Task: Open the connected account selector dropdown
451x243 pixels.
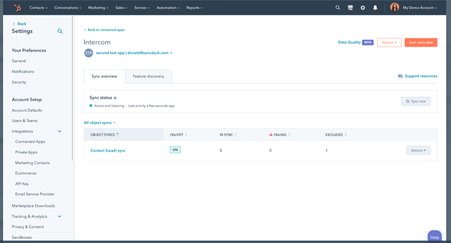Action: pos(134,53)
